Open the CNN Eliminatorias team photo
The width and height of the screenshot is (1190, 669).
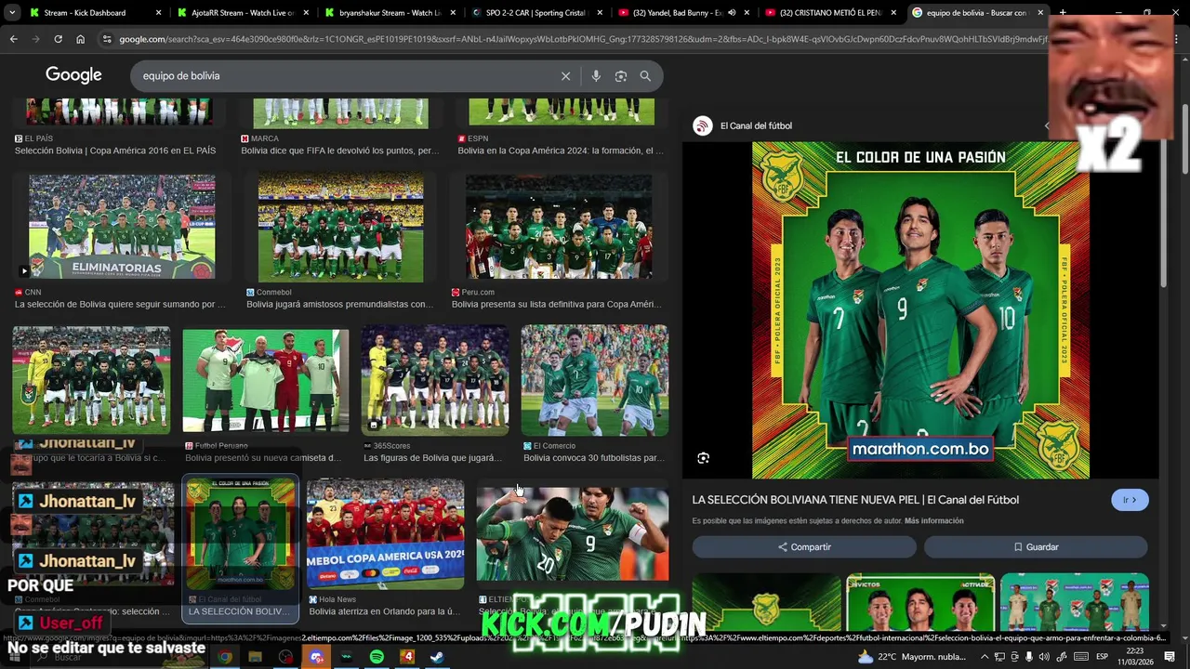pos(122,228)
